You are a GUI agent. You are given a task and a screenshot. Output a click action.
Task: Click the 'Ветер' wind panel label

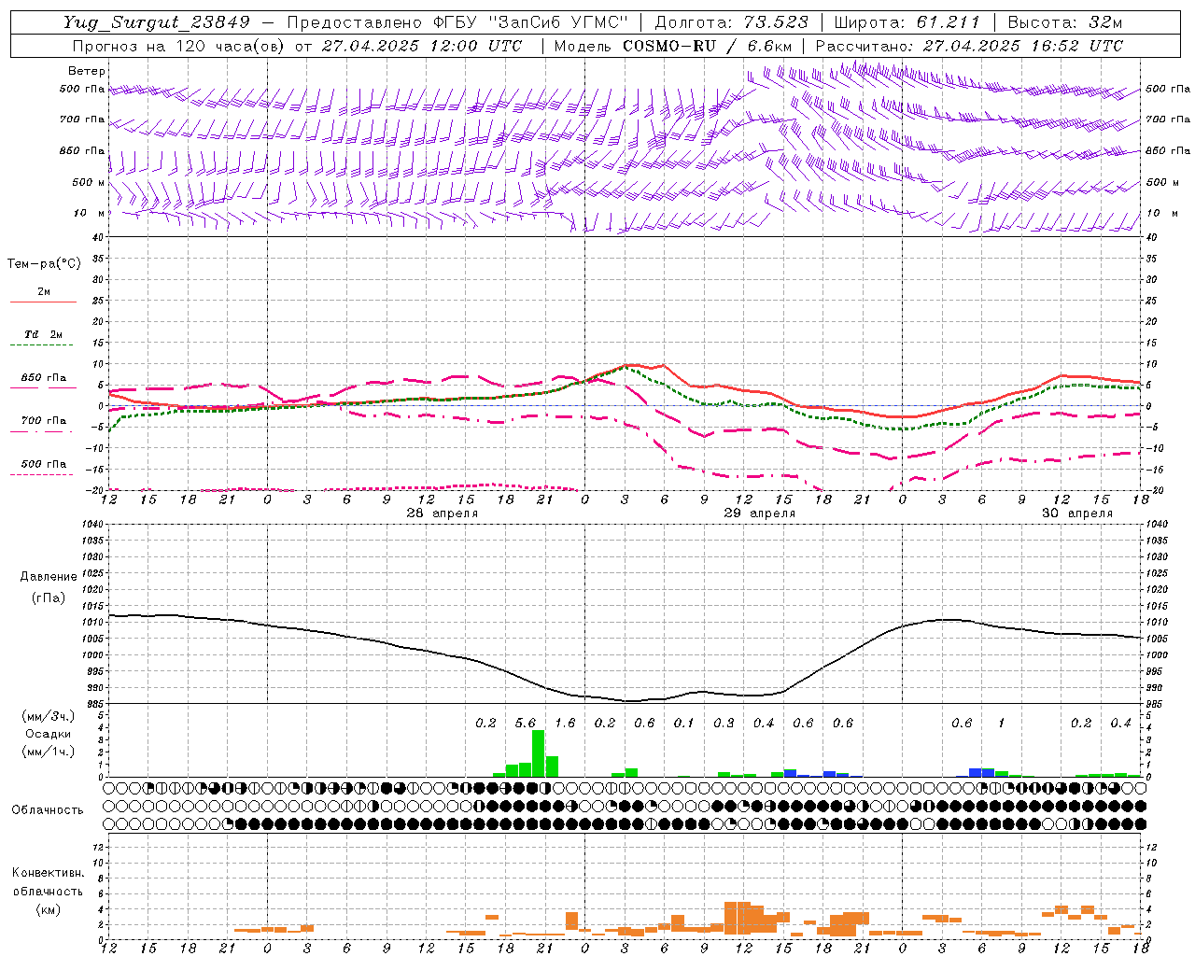coord(87,71)
